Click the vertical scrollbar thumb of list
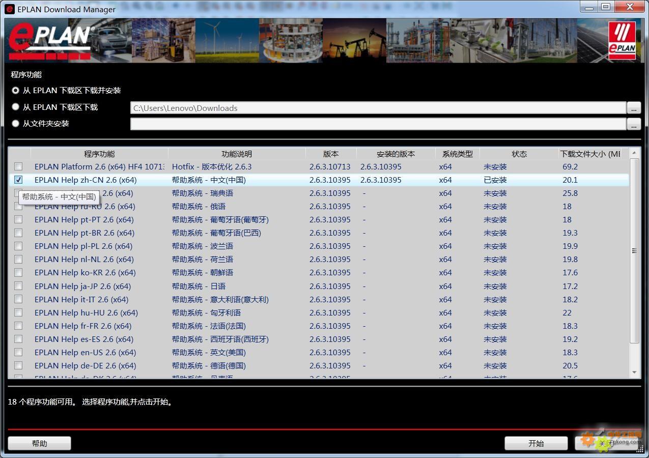This screenshot has height=458, width=649. [x=634, y=250]
